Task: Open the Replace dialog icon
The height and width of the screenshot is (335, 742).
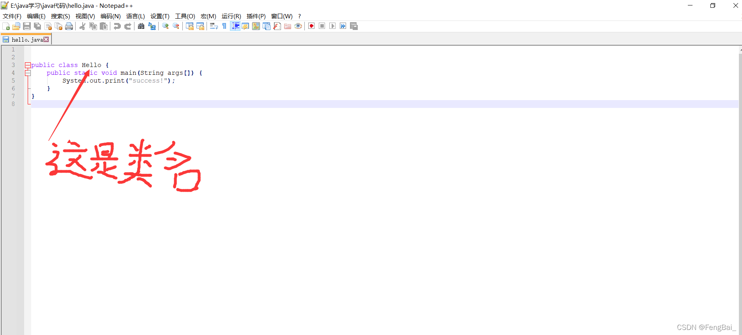Action: (x=152, y=26)
